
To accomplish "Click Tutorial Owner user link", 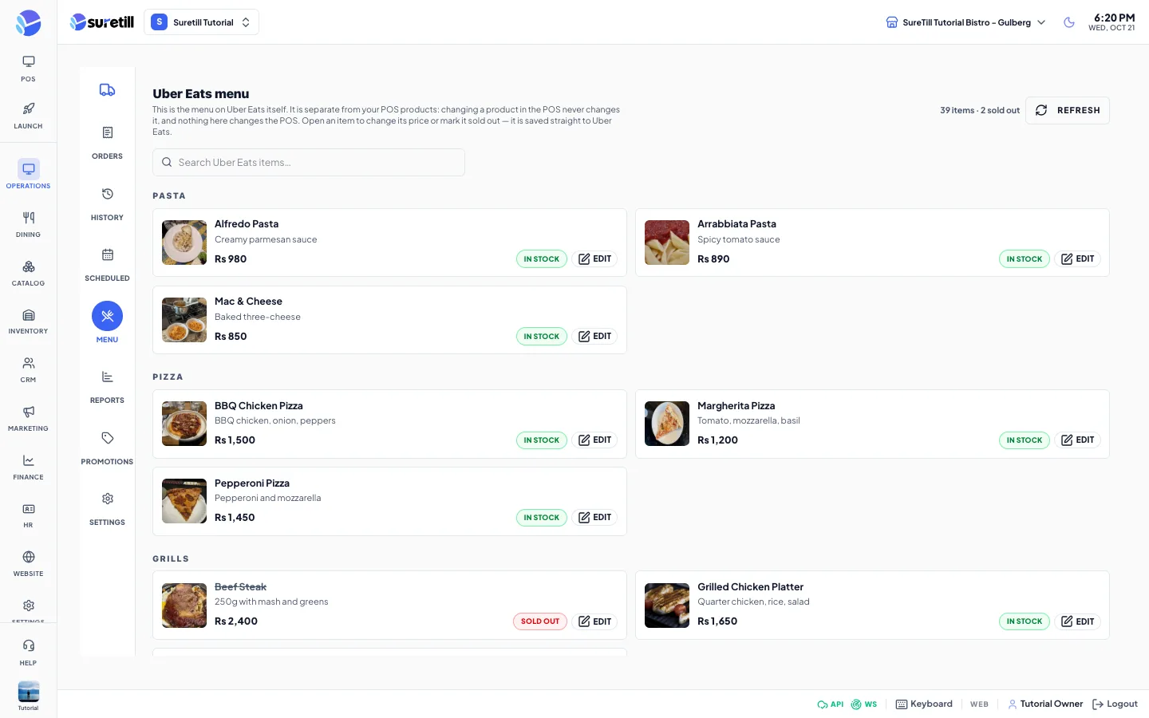I will tap(1045, 704).
